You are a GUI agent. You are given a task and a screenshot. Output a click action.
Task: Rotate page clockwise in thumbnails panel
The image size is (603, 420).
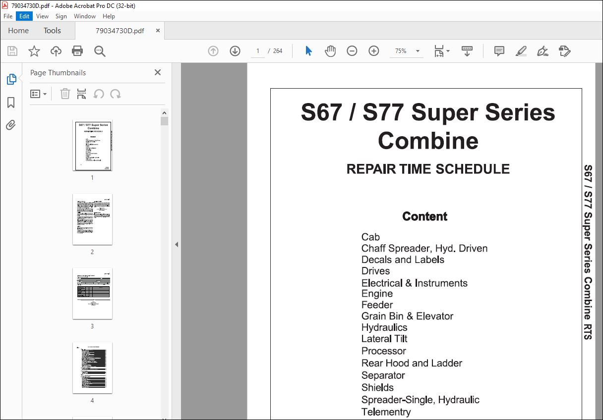pos(116,94)
